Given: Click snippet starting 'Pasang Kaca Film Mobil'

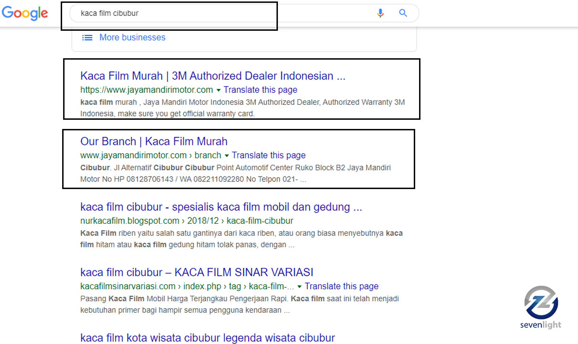Looking at the screenshot, I should click(239, 304).
